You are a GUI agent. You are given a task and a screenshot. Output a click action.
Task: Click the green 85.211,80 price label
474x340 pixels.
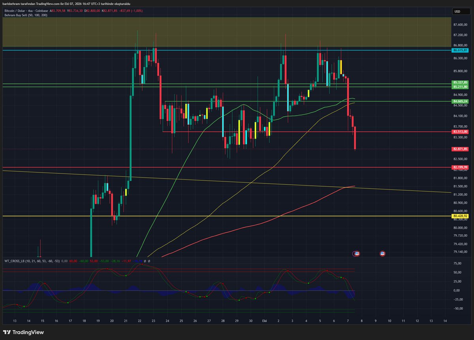tap(461, 86)
